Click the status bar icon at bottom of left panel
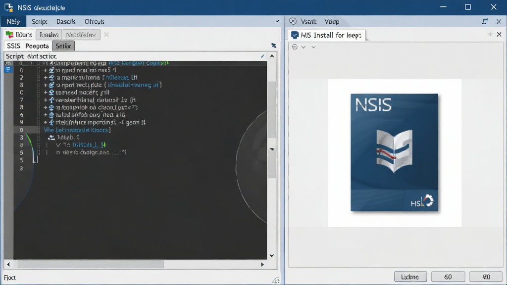 coord(276,280)
